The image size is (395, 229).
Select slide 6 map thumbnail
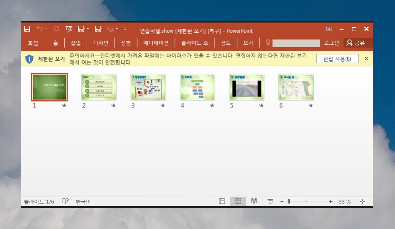(296, 87)
